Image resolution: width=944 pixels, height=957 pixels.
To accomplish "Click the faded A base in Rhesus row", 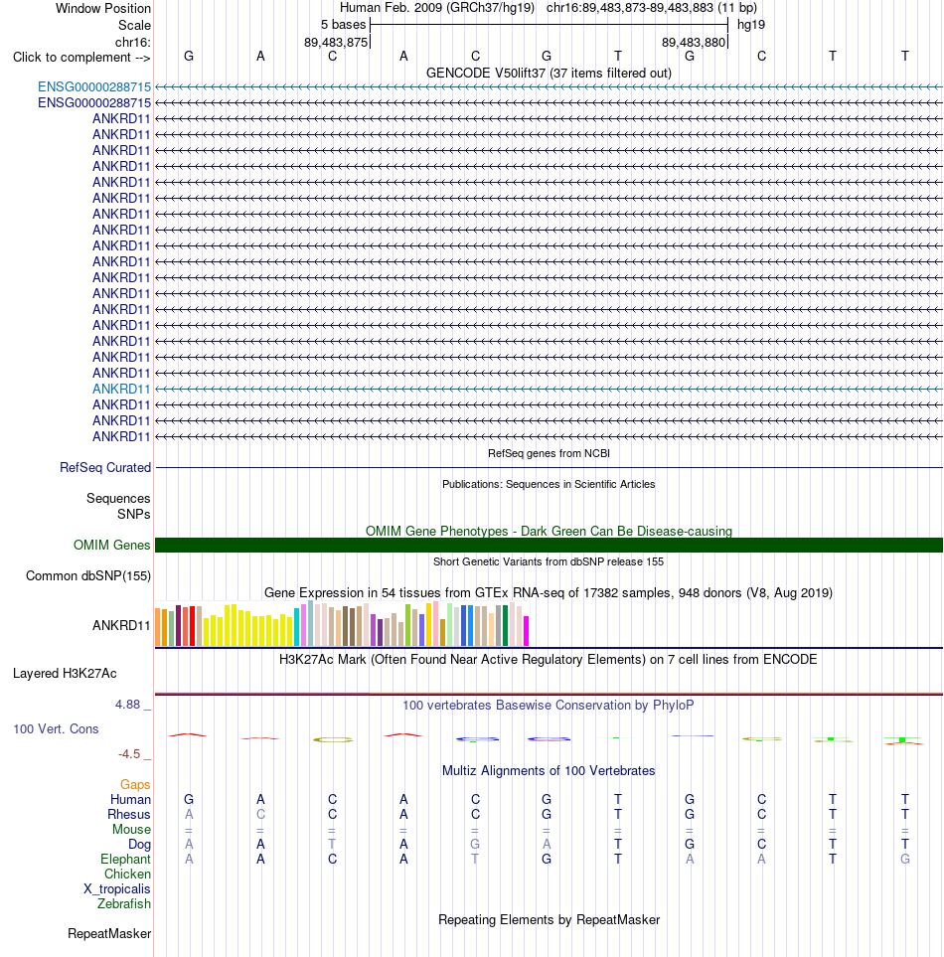I will pos(189,815).
